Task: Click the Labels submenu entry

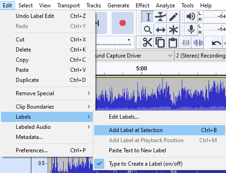Action: coord(47,117)
